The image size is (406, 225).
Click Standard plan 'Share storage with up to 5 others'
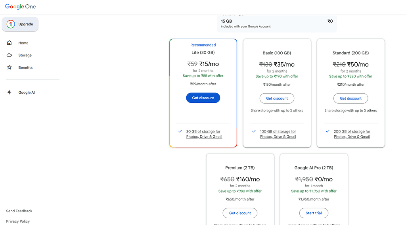(350, 110)
